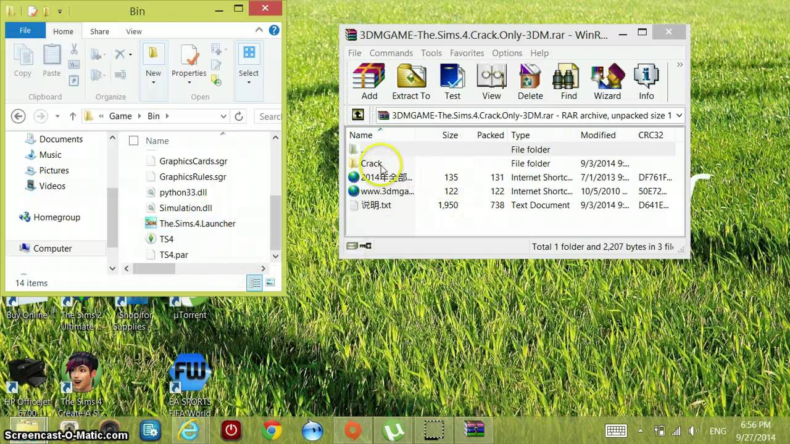Open the Options menu in WinRAR
The width and height of the screenshot is (790, 444).
(x=507, y=53)
